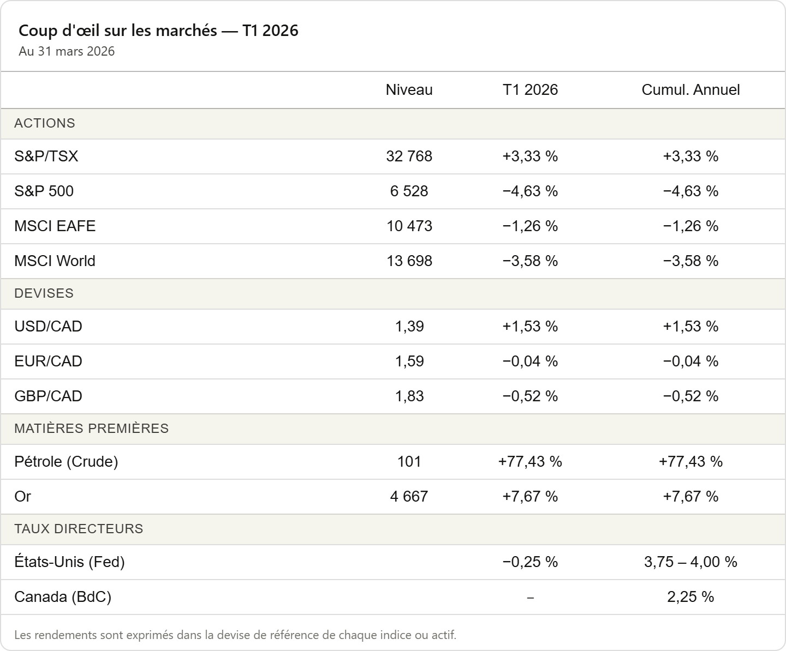786x651 pixels.
Task: Select the S&P/TSX row label
Action: pyautogui.click(x=46, y=156)
